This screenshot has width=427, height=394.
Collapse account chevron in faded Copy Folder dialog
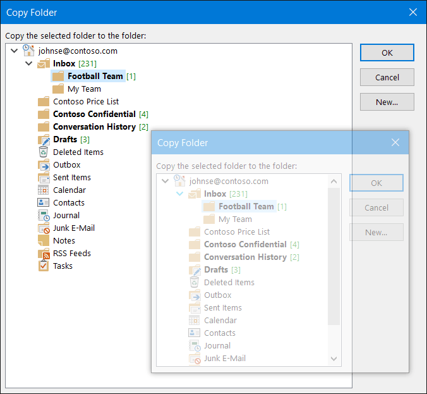click(x=165, y=181)
